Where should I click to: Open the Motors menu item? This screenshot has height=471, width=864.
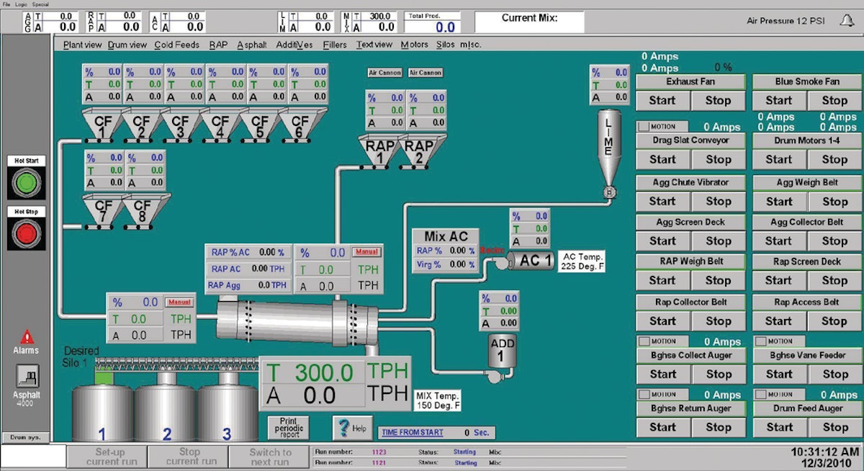(x=416, y=44)
